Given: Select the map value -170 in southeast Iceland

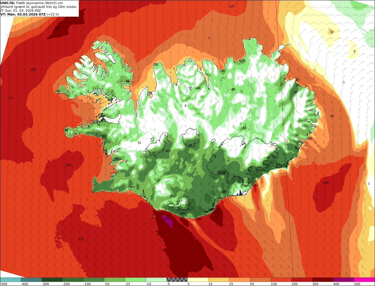Looking at the screenshot, I should 262,170.
